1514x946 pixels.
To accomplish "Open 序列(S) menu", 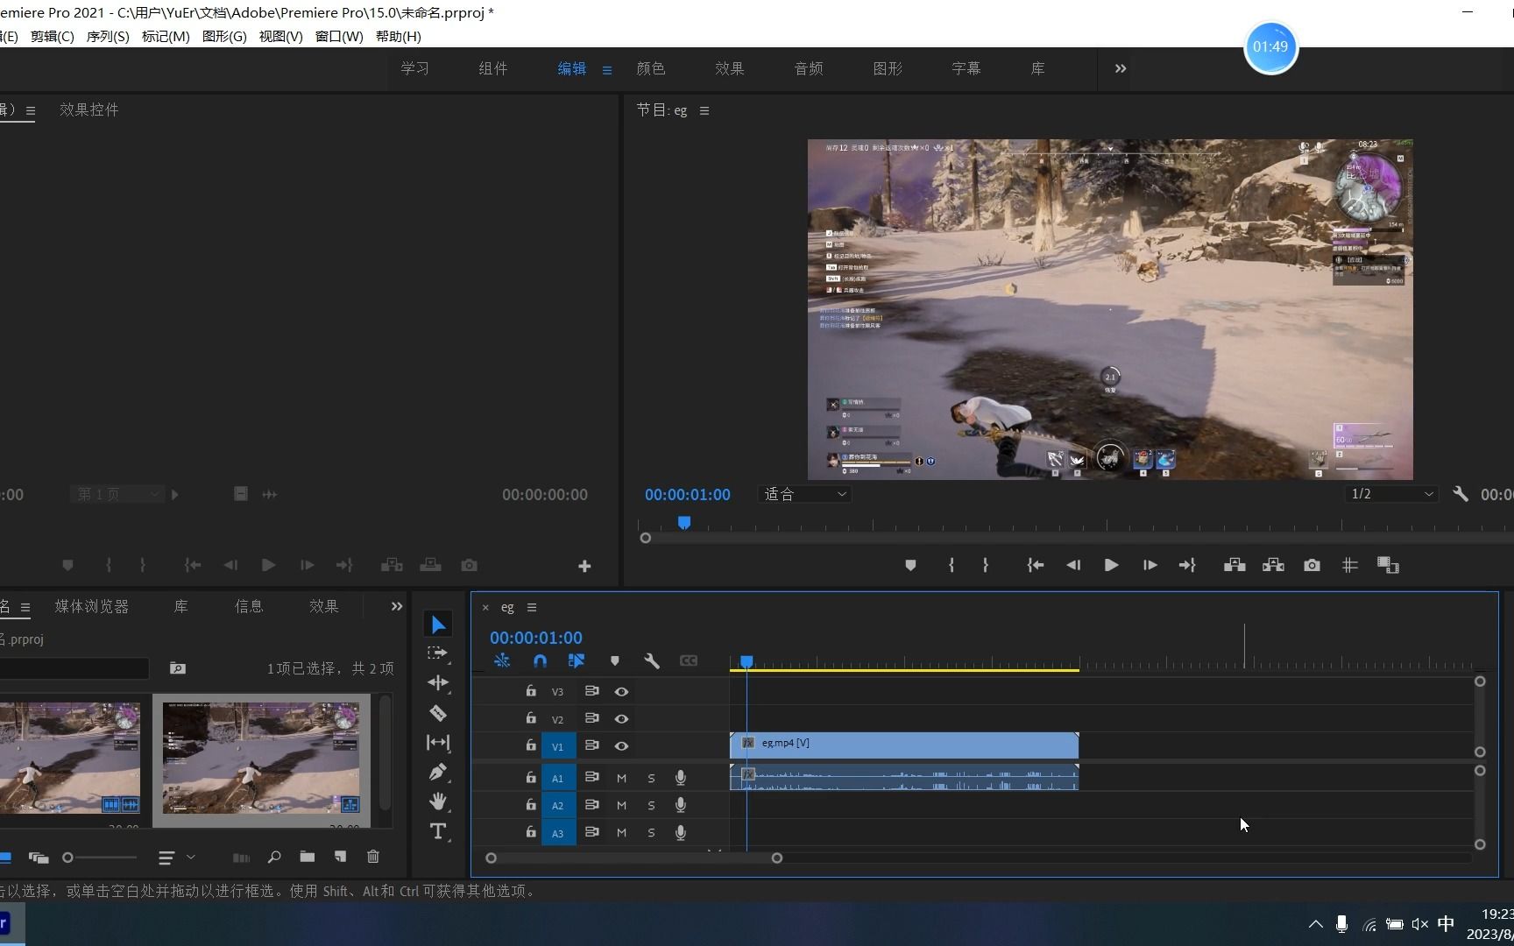I will click(x=108, y=37).
